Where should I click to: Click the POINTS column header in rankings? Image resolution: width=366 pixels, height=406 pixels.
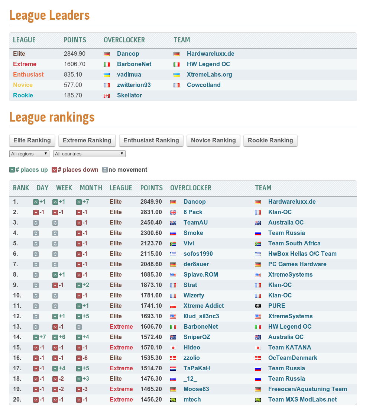(x=152, y=188)
